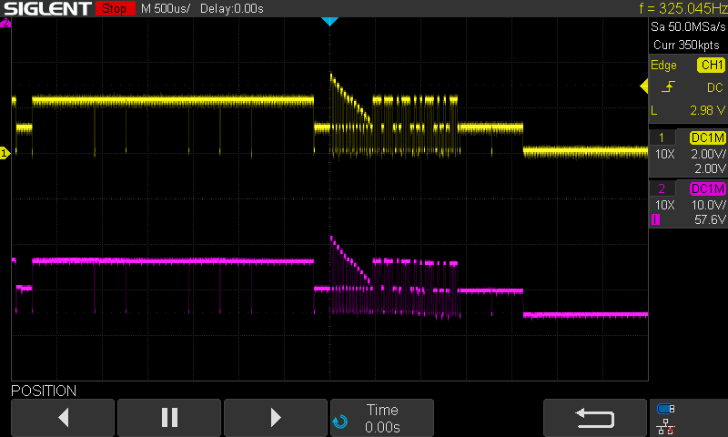The width and height of the screenshot is (728, 437).
Task: Open the Edge trigger type setting
Action: pos(663,66)
